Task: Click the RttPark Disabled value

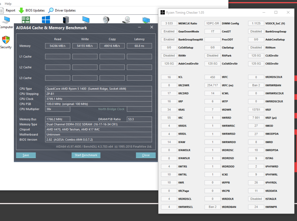Action: tap(212, 56)
